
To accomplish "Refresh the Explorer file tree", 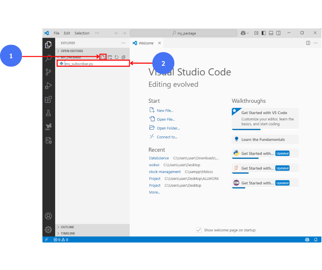I will 116,57.
